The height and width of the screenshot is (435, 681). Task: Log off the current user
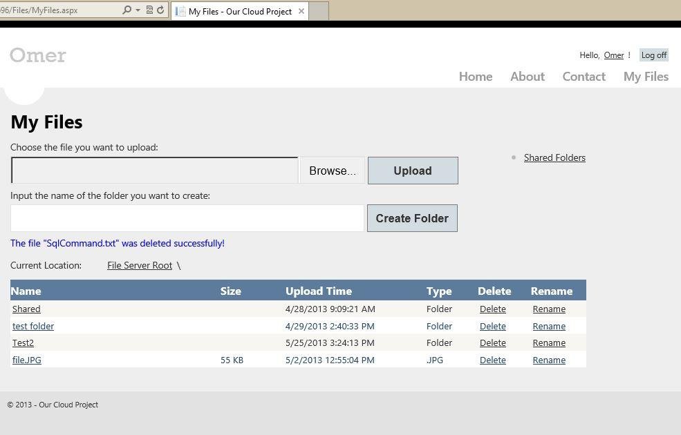653,55
